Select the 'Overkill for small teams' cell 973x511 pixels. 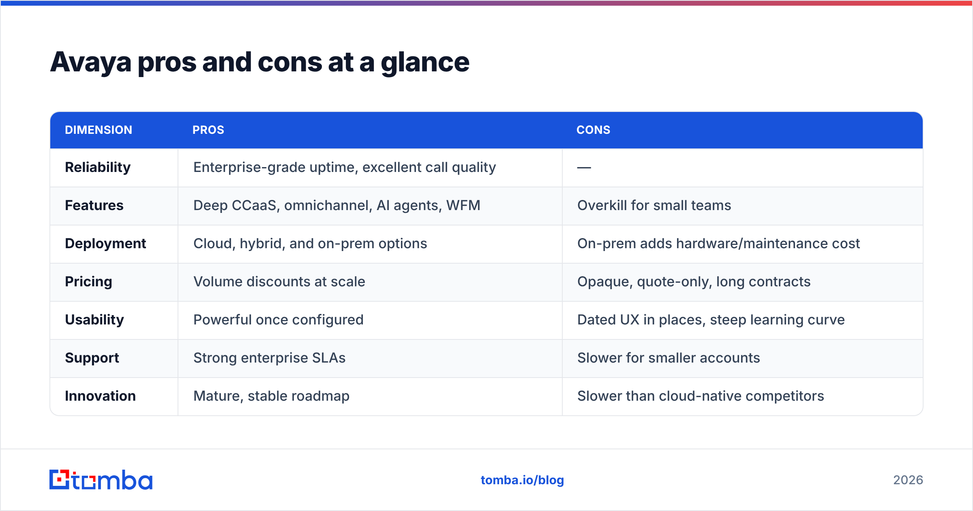click(742, 206)
